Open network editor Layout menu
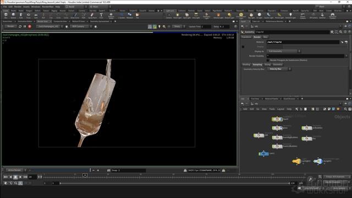This screenshot has width=352, height=198. pyautogui.click(x=280, y=109)
